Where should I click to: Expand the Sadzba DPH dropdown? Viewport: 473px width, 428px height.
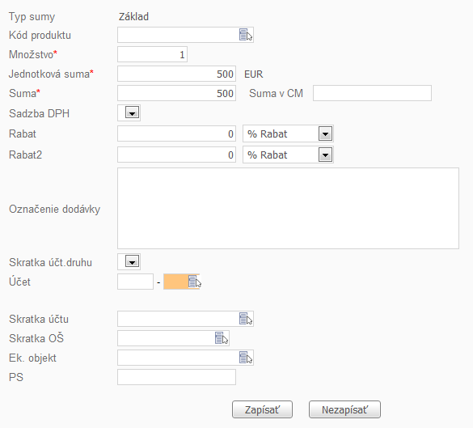pos(132,113)
